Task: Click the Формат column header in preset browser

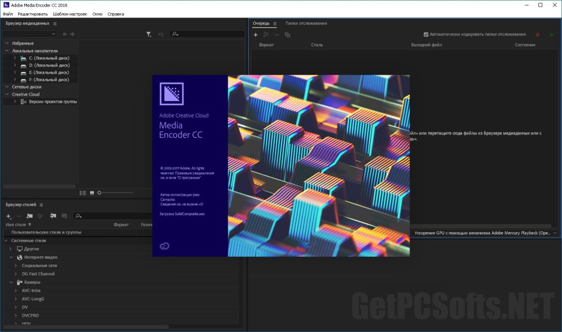Action: coord(121,225)
